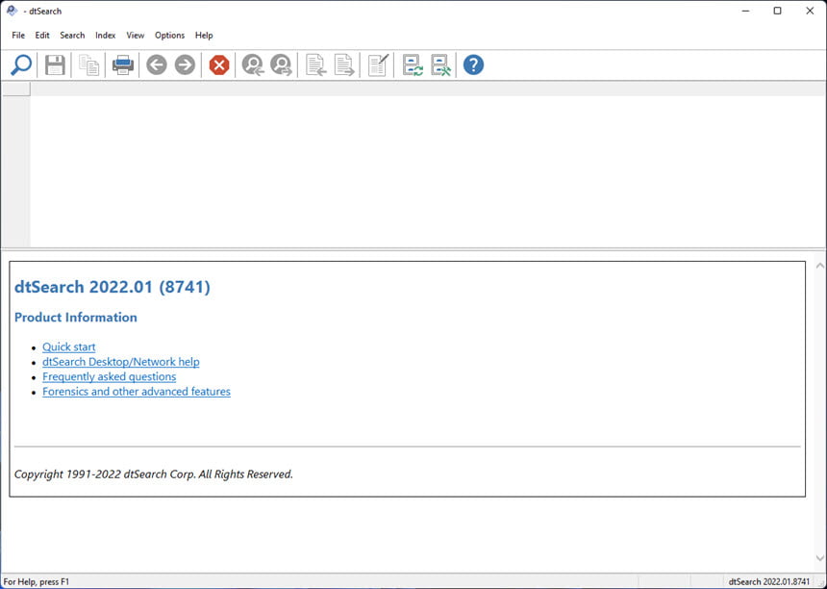
Task: Click scroll down arrow in document pane
Action: tap(820, 557)
